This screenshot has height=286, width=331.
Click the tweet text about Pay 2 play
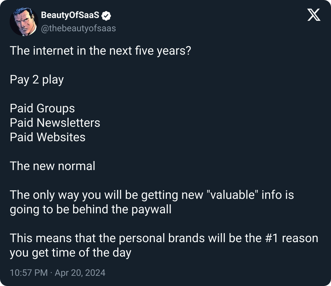37,80
